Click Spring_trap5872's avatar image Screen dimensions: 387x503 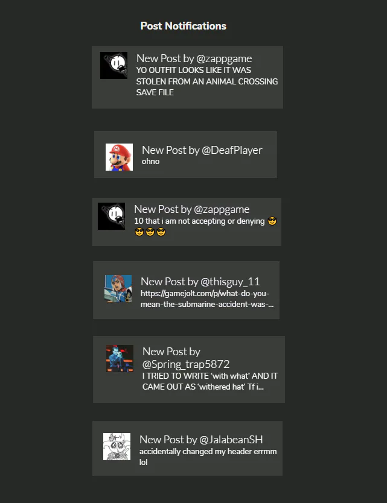[120, 358]
